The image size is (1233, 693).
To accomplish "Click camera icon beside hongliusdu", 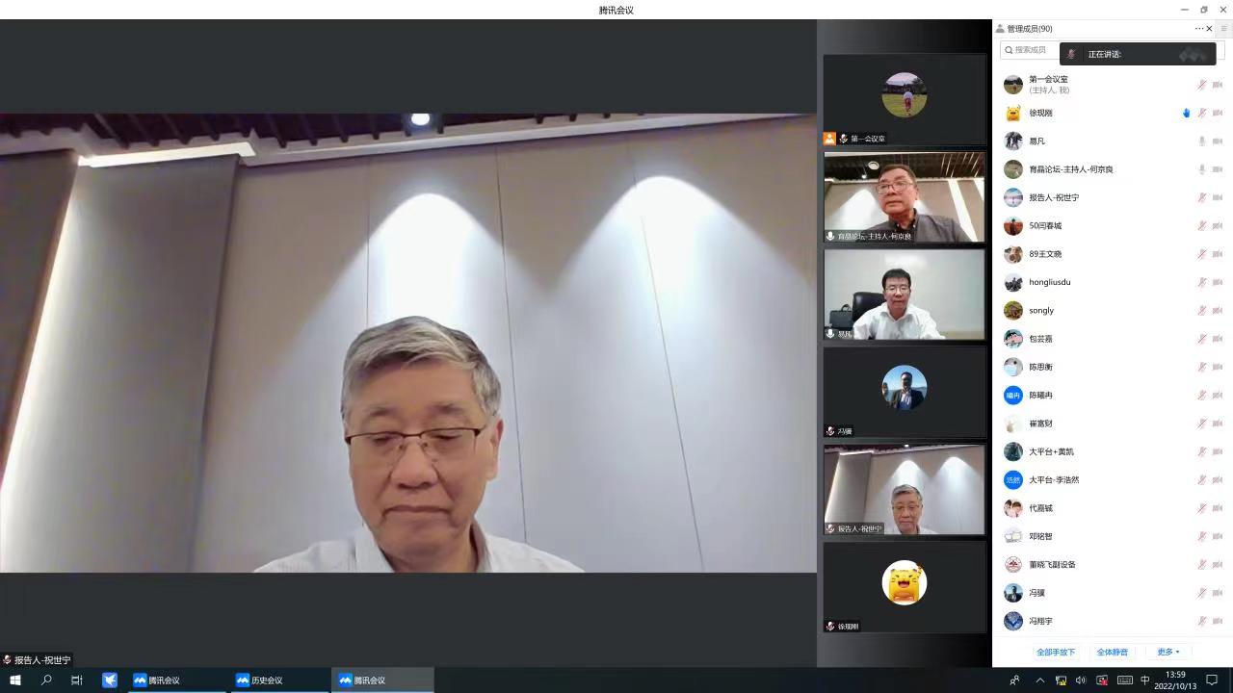I will (1218, 283).
